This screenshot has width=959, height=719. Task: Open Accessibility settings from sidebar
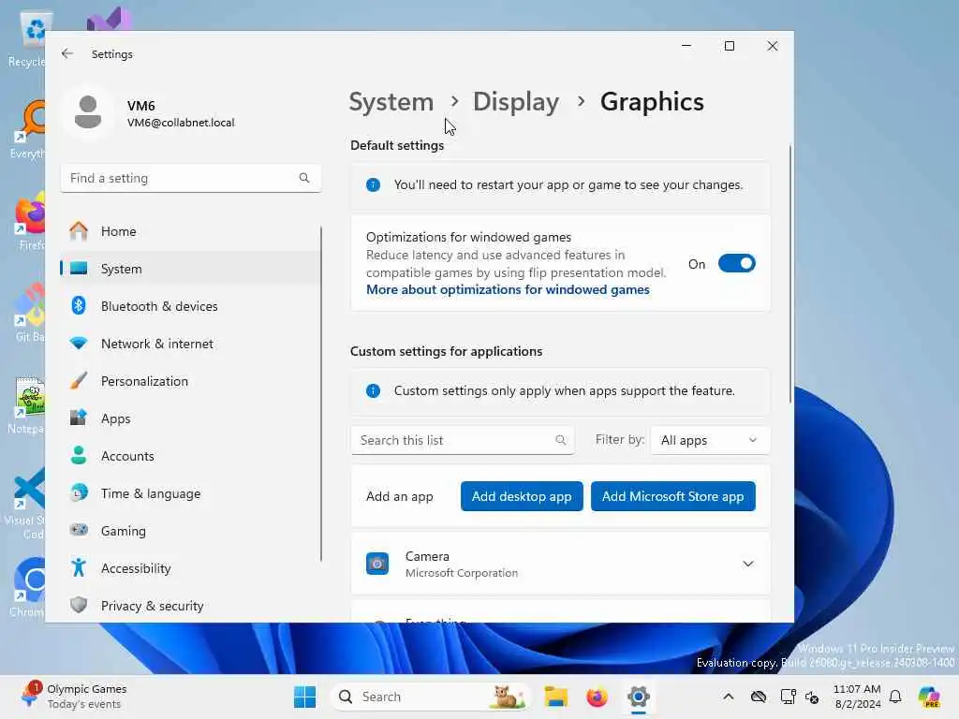[190, 568]
